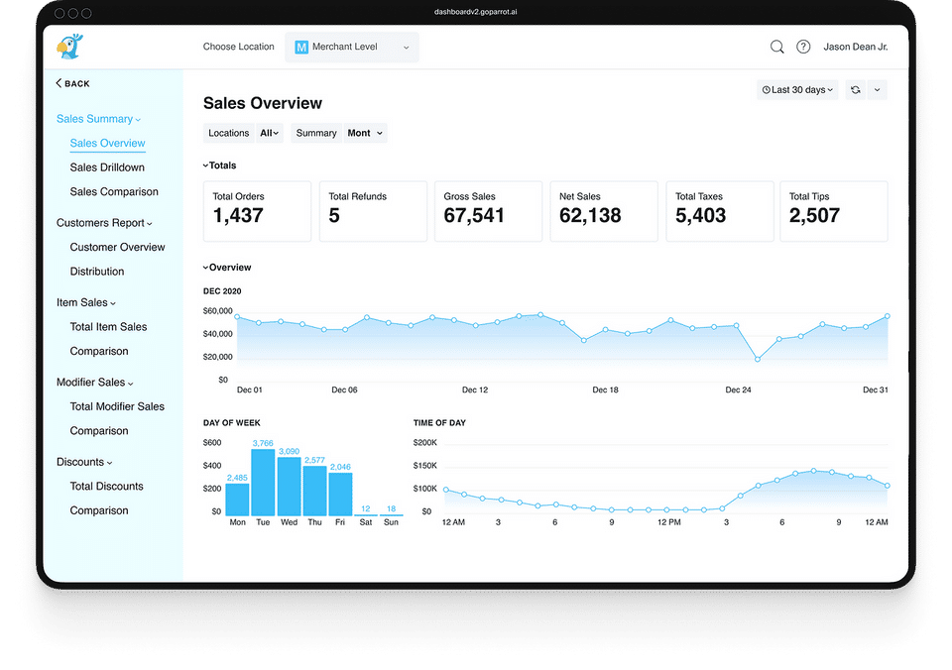The height and width of the screenshot is (670, 952).
Task: Click the Total Taxes 5,403 card
Action: (720, 211)
